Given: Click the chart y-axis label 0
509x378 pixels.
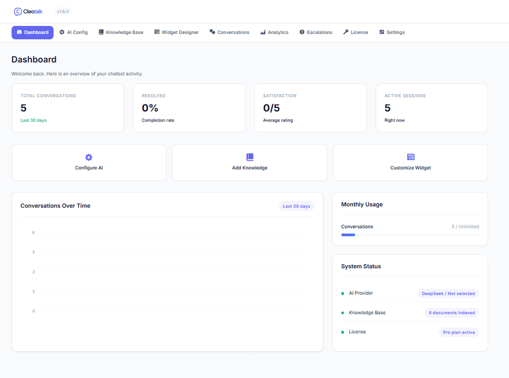Looking at the screenshot, I should click(33, 311).
